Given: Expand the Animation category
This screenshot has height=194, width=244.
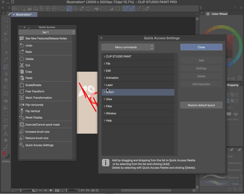Looking at the screenshot, I should click(x=138, y=78).
